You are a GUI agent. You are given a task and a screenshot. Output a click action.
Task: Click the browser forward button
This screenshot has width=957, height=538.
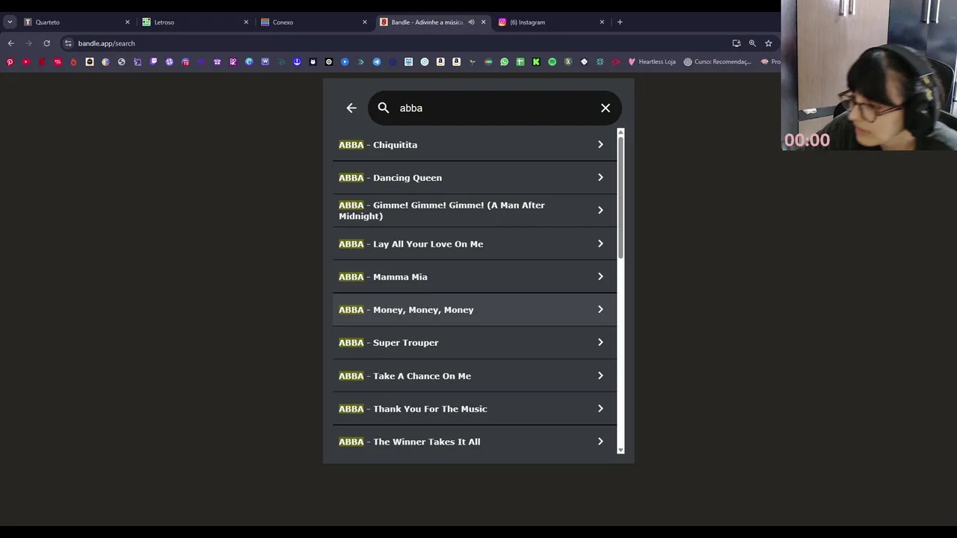(28, 43)
